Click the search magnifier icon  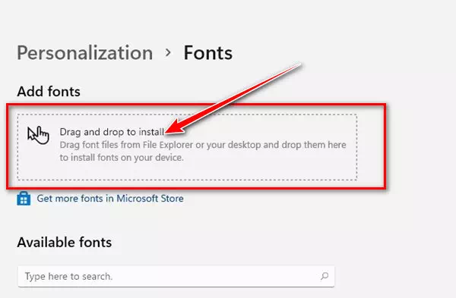point(325,276)
